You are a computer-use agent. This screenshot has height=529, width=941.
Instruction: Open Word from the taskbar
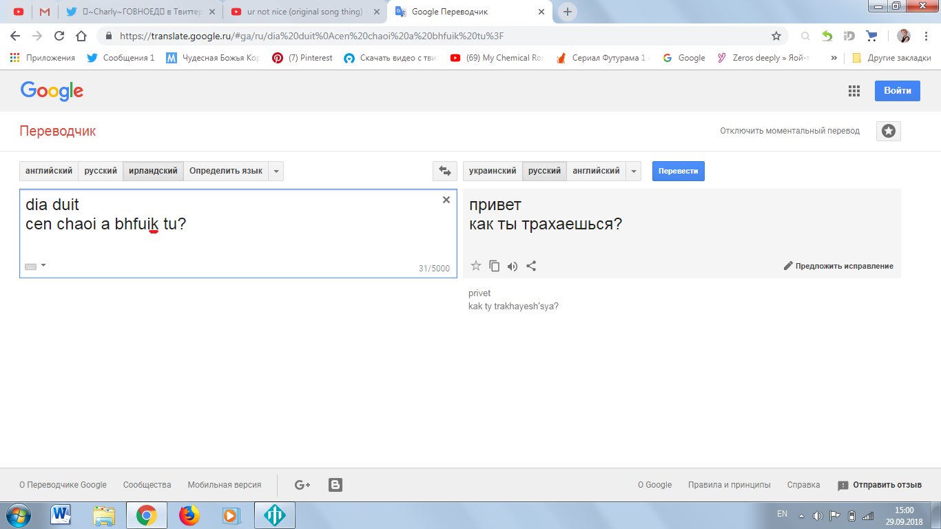click(61, 515)
